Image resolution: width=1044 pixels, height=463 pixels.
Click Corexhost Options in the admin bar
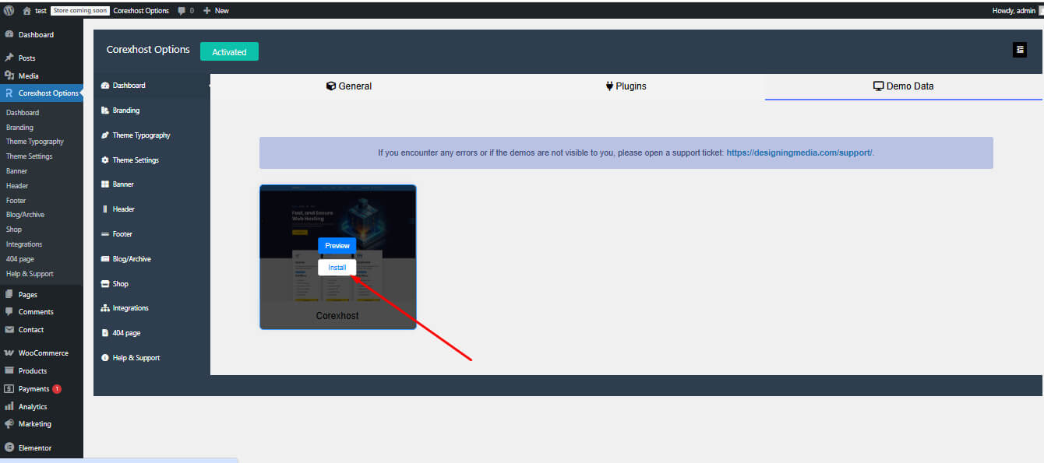(143, 11)
